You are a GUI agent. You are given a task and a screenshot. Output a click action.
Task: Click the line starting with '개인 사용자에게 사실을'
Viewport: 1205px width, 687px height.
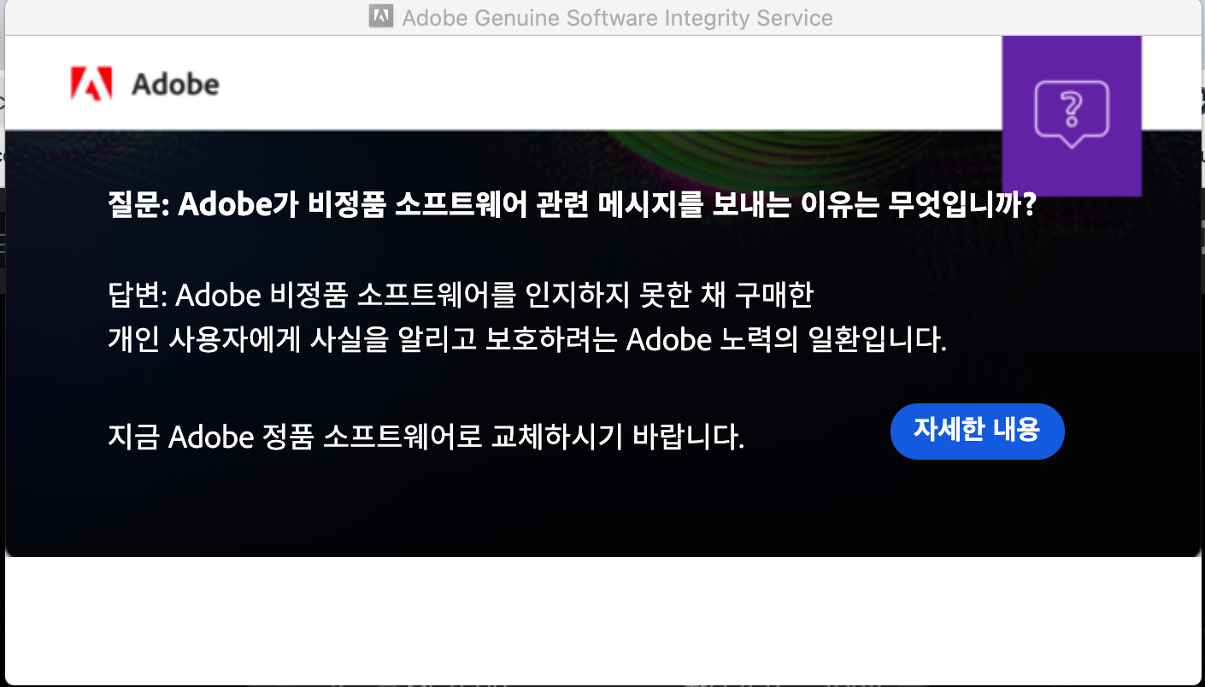(x=527, y=340)
